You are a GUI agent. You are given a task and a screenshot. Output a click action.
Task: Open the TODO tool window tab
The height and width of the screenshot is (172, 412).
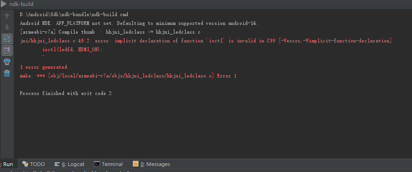(x=34, y=164)
